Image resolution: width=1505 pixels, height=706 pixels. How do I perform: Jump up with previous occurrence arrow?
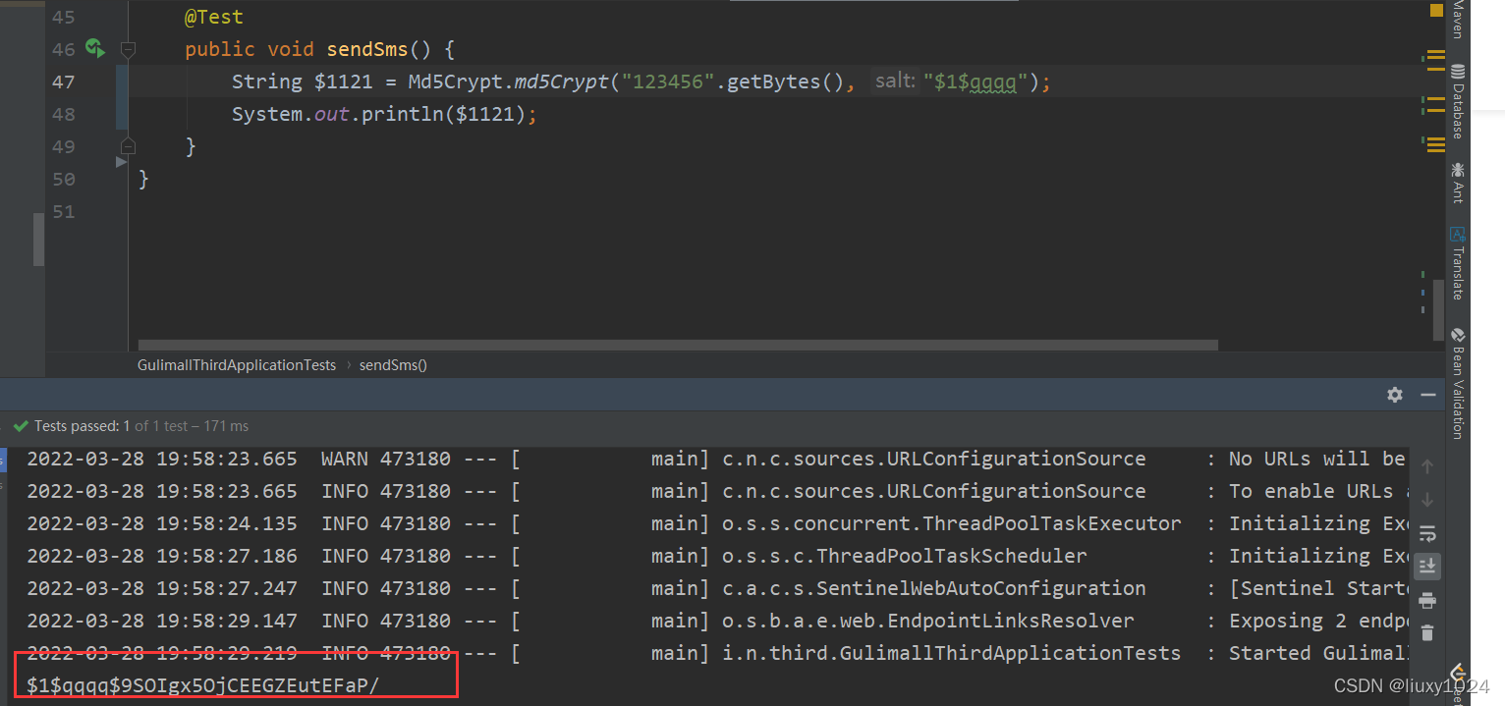(1427, 465)
